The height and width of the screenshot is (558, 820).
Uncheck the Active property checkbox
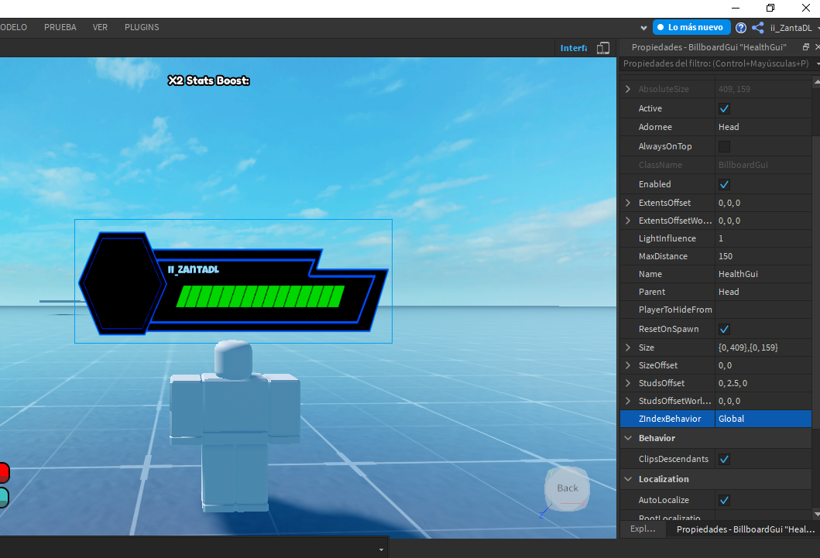(724, 108)
